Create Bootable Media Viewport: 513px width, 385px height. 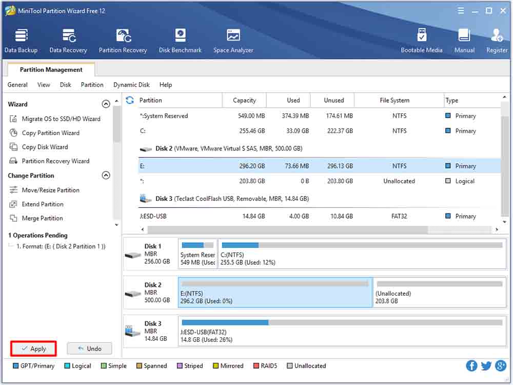tap(421, 41)
